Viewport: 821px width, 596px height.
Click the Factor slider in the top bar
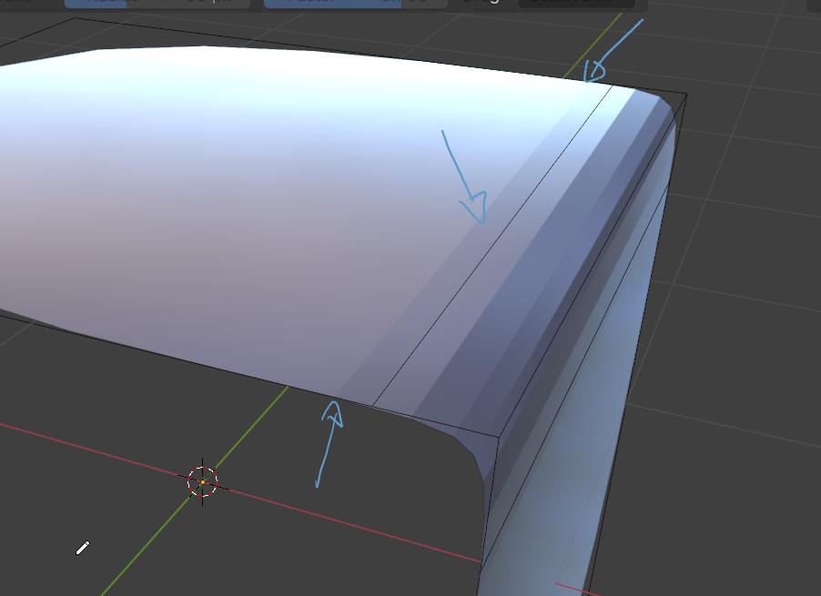pyautogui.click(x=356, y=3)
